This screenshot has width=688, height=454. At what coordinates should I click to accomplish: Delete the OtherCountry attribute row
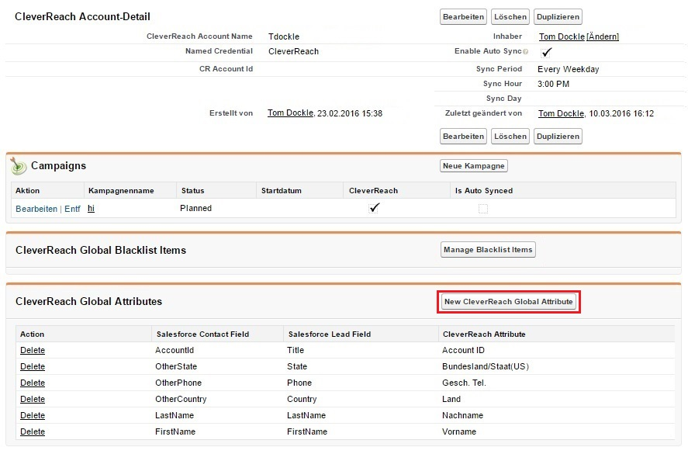point(33,399)
